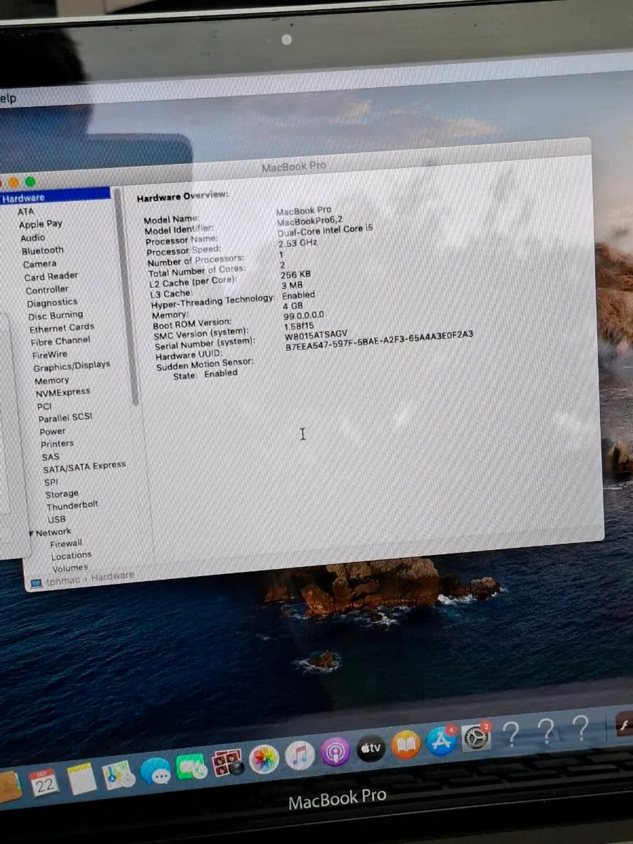Click the serial number W8015ATSAGV

pyautogui.click(x=316, y=336)
